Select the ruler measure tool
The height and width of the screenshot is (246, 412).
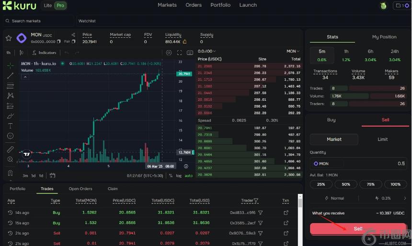click(10, 150)
